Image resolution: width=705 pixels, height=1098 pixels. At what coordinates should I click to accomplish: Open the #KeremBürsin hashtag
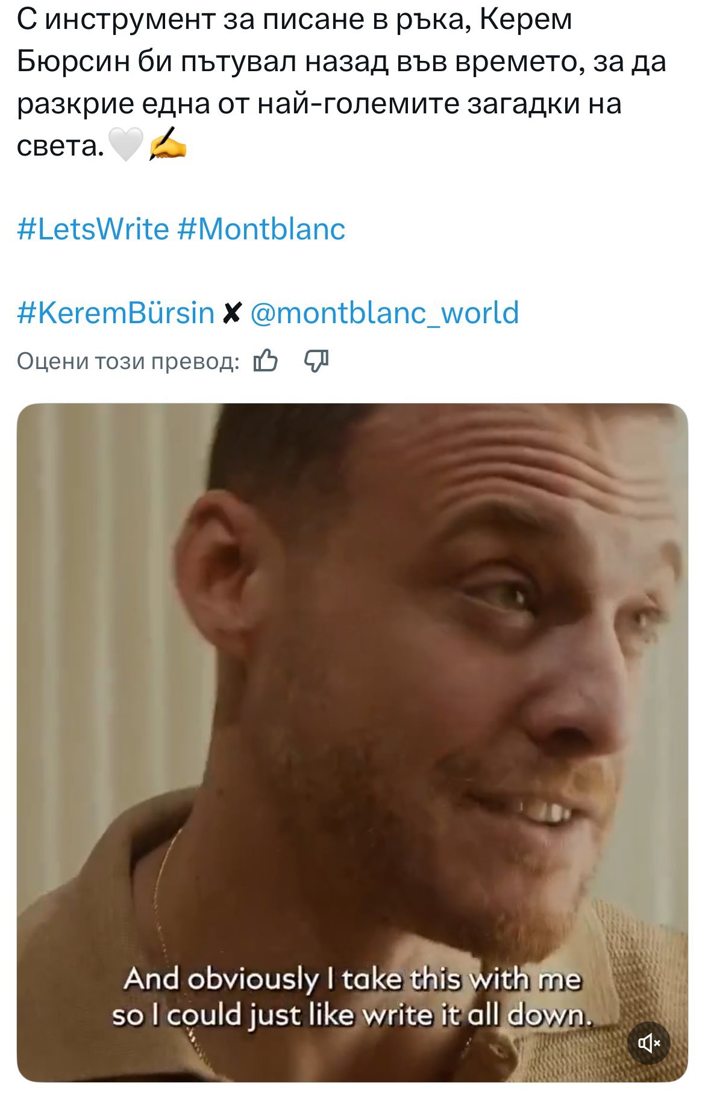pos(116,312)
